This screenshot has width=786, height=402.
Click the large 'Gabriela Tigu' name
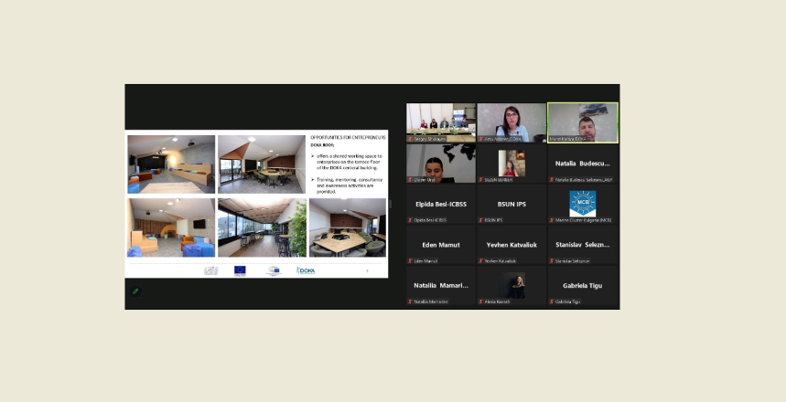click(x=583, y=285)
